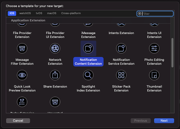The height and width of the screenshot is (129, 180).
Task: Click the filter options icon in search field
Action: tap(139, 14)
